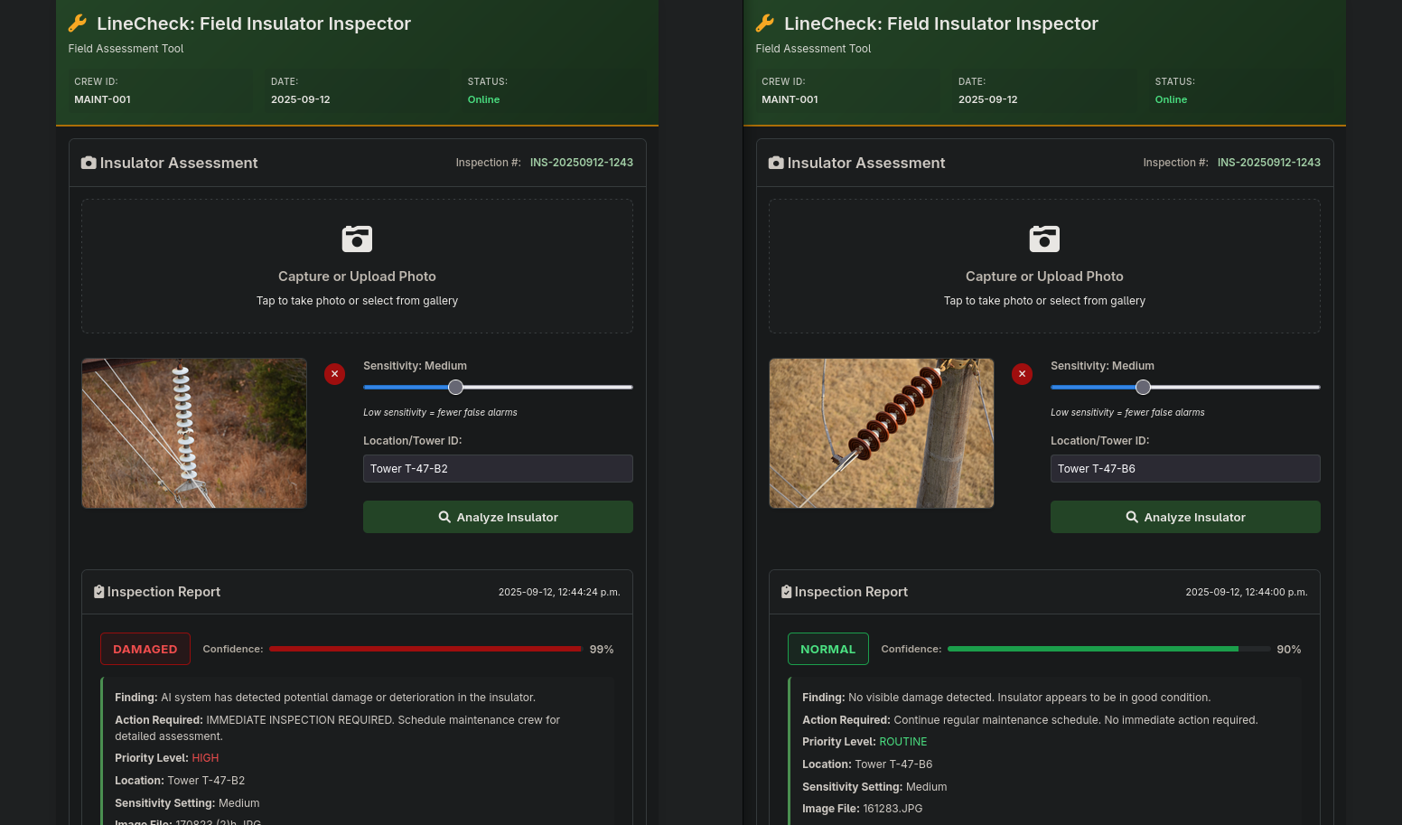This screenshot has width=1402, height=825.
Task: Click the 90% confidence value
Action: click(x=1289, y=650)
